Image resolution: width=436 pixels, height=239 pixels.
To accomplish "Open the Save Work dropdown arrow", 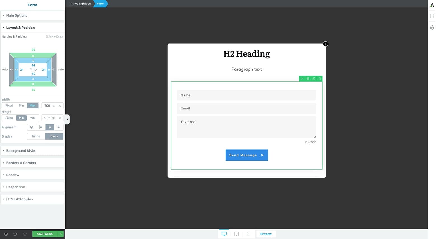I will click(61, 234).
